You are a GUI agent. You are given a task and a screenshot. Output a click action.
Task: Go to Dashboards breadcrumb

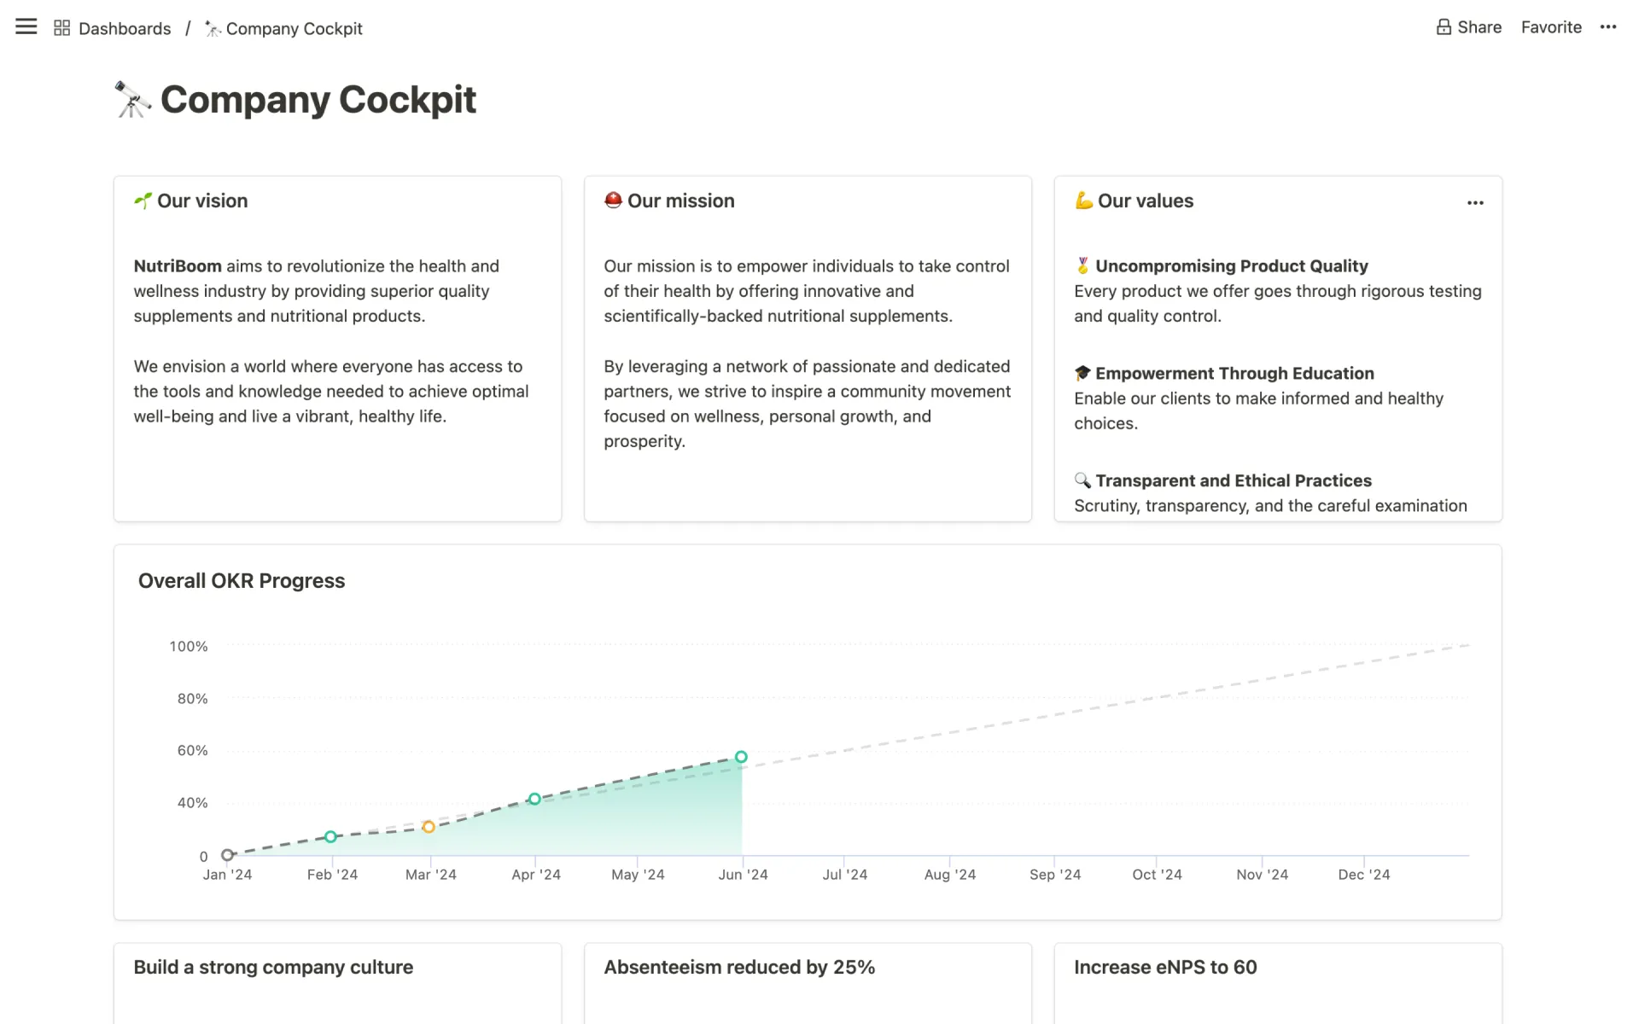pyautogui.click(x=125, y=29)
